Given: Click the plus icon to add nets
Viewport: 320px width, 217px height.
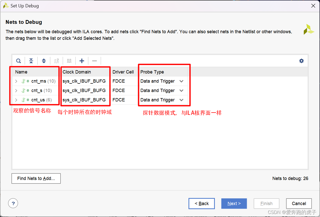Looking at the screenshot, I should [x=82, y=61].
